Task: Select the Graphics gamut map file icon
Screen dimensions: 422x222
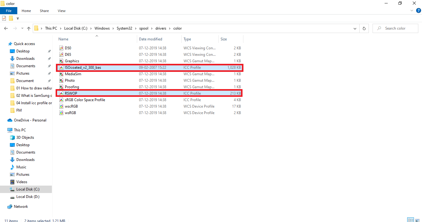Action: pyautogui.click(x=61, y=61)
